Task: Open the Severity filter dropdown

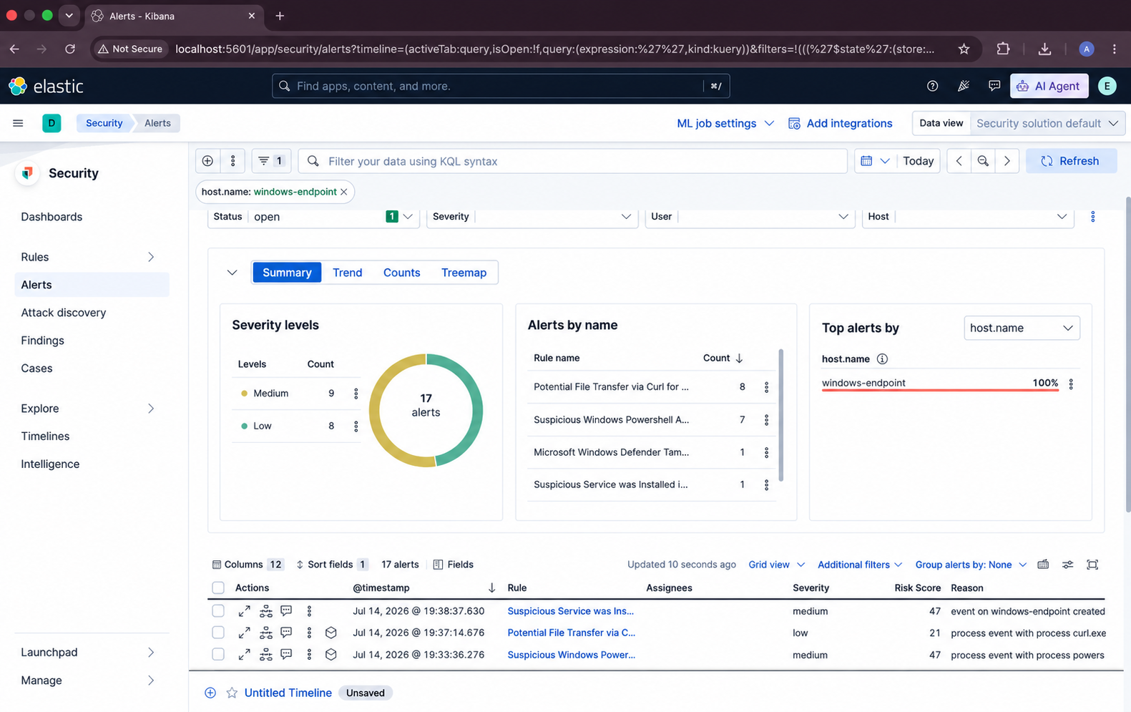Action: coord(532,217)
